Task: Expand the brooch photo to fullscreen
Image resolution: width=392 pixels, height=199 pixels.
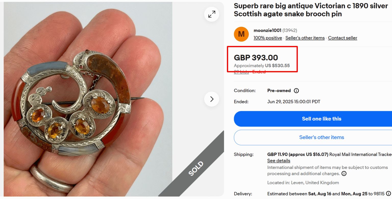Action: click(x=212, y=14)
